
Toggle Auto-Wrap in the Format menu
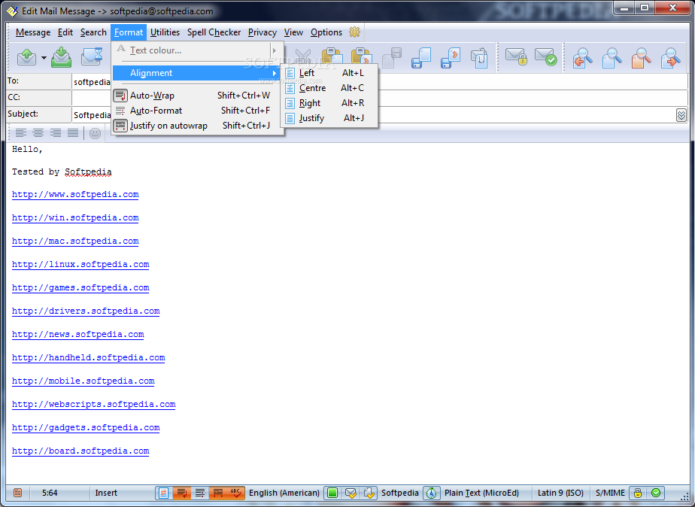197,96
